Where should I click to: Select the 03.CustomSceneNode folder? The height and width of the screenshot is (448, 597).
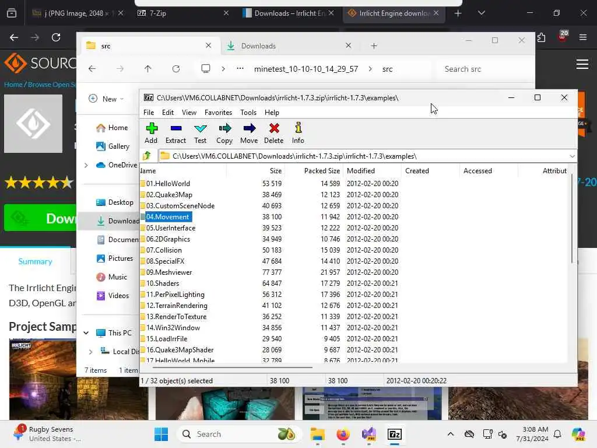coord(180,206)
